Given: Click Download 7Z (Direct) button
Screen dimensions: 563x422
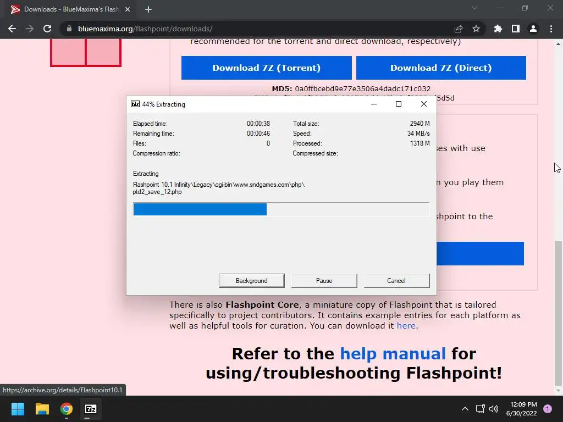Looking at the screenshot, I should click(441, 68).
